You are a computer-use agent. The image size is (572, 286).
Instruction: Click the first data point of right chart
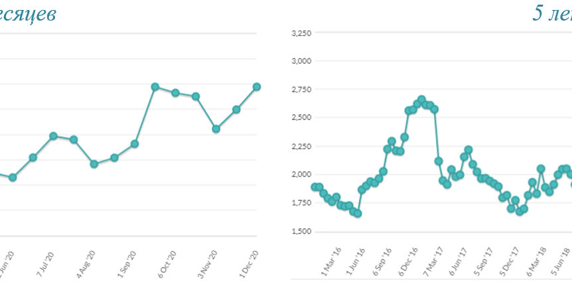pyautogui.click(x=315, y=187)
